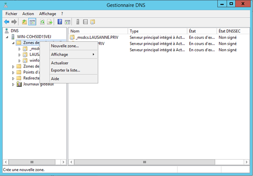Click the server toolbar icon
The width and height of the screenshot is (253, 176).
click(78, 22)
